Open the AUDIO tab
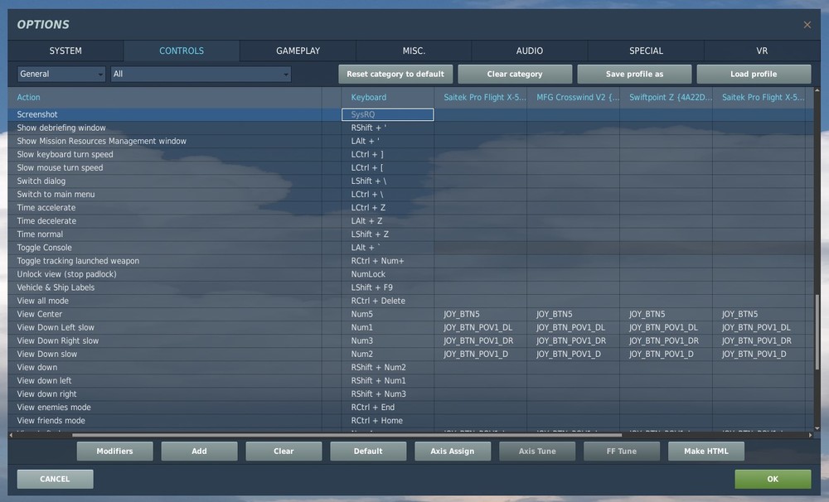The height and width of the screenshot is (502, 829). (x=529, y=51)
